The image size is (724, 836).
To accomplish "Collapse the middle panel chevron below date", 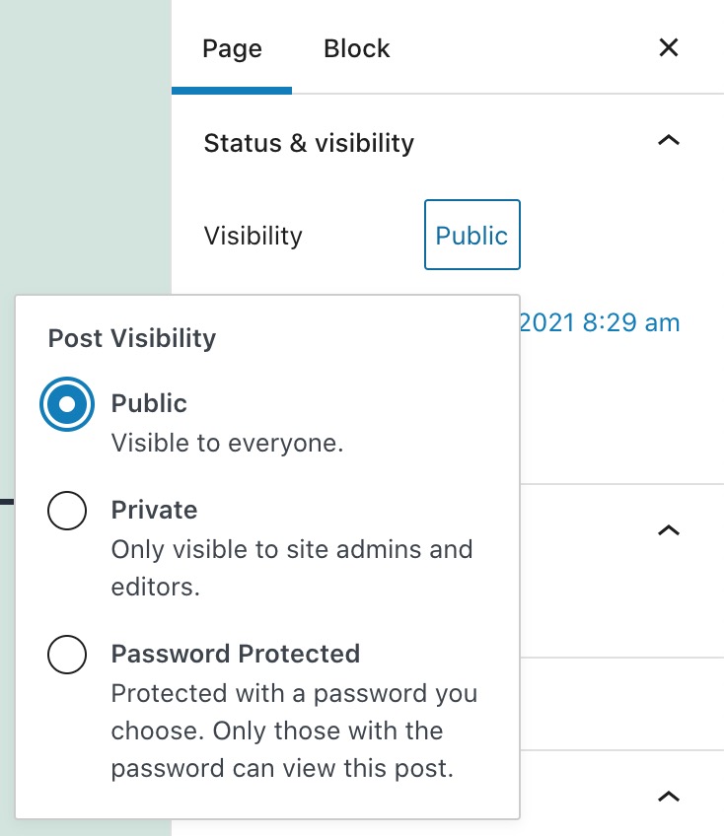I will (x=669, y=530).
